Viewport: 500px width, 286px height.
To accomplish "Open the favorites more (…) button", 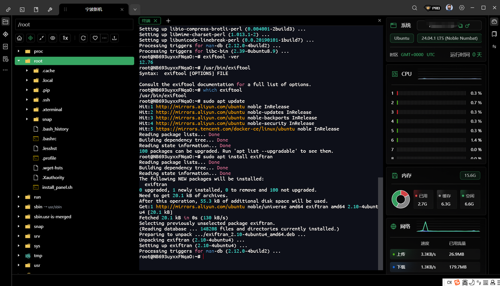I will click(x=104, y=38).
